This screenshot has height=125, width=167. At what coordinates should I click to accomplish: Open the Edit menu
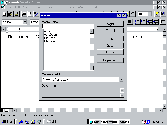(x=17, y=7)
